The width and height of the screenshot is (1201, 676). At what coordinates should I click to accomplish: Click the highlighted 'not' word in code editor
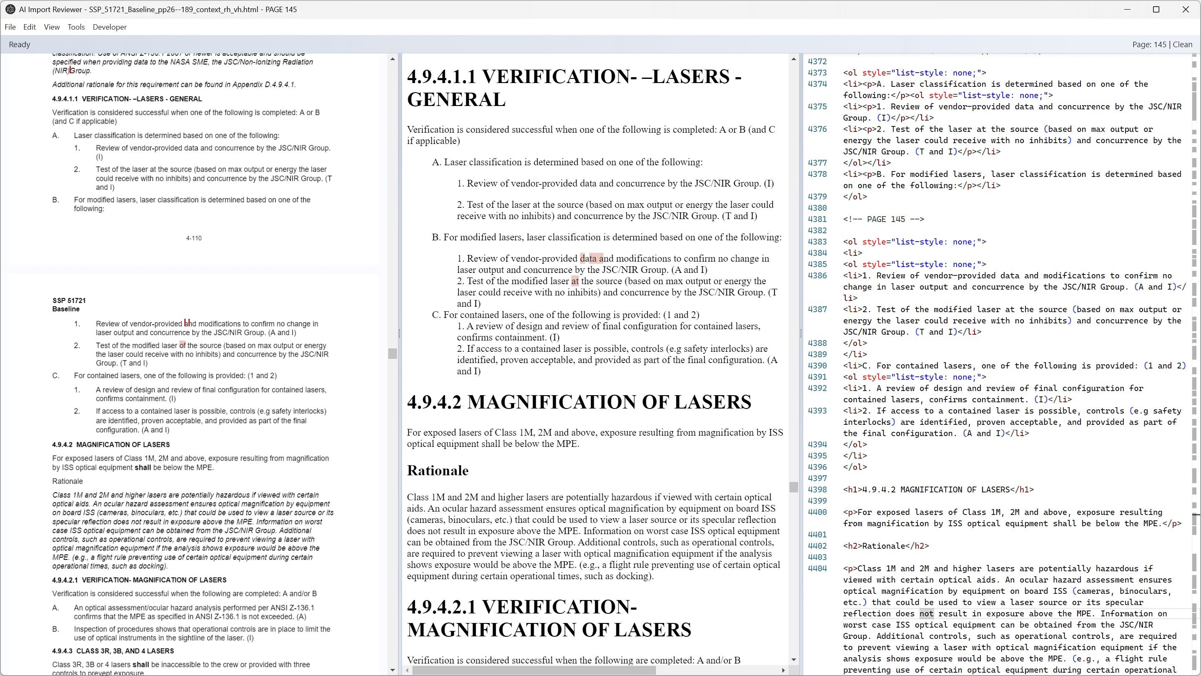pyautogui.click(x=926, y=613)
